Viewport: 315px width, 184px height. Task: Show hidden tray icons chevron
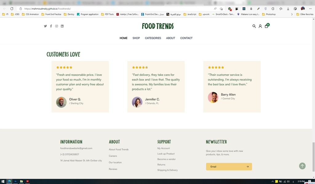tap(273, 182)
